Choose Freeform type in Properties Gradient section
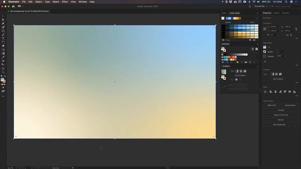Image resolution: width=301 pixels, height=169 pixels. (280, 74)
